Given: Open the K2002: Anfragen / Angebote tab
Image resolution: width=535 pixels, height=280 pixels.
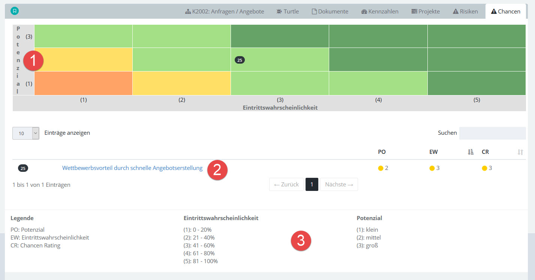Looking at the screenshot, I should coord(225,12).
